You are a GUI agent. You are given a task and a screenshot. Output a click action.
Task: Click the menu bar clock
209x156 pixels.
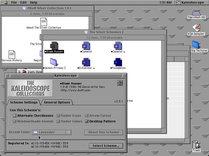[165, 3]
